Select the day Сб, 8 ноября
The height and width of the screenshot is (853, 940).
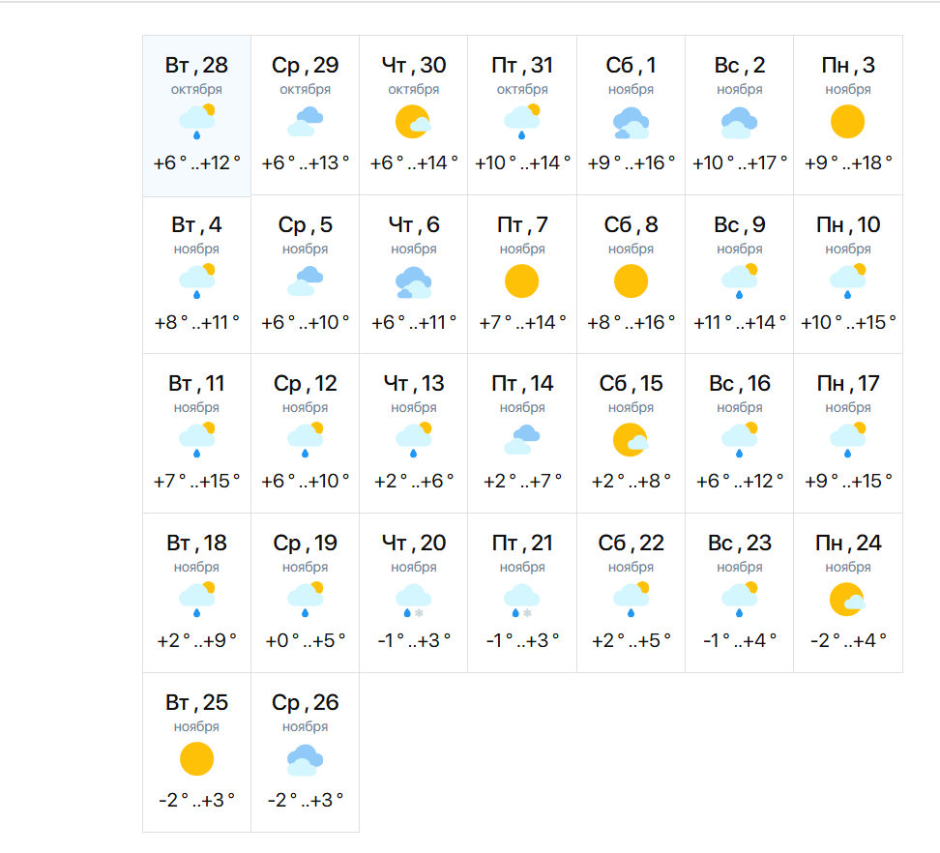coord(631,275)
